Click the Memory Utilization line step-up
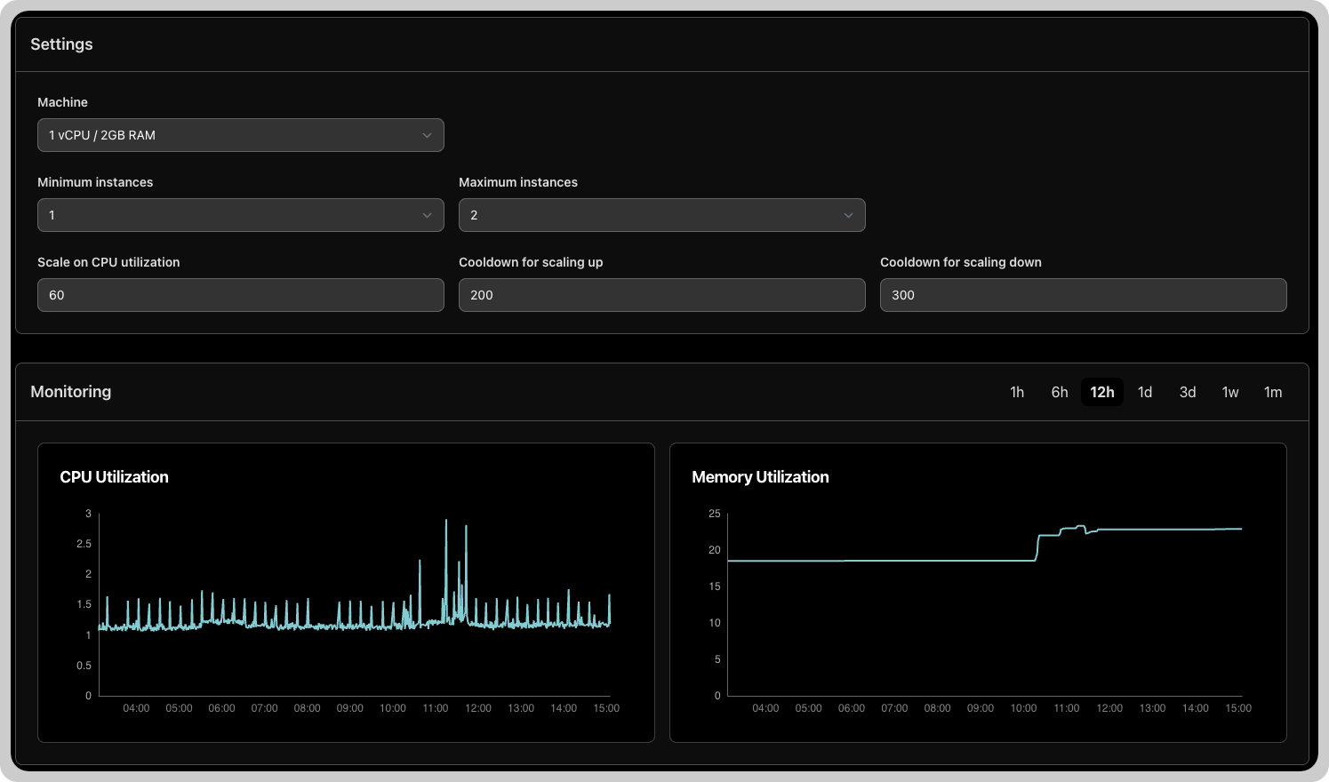Image resolution: width=1329 pixels, height=782 pixels. pyautogui.click(x=1037, y=547)
